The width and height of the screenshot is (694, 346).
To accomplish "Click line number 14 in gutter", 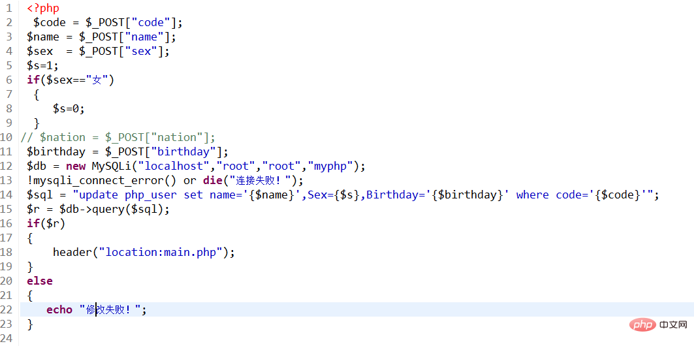I will [7, 195].
